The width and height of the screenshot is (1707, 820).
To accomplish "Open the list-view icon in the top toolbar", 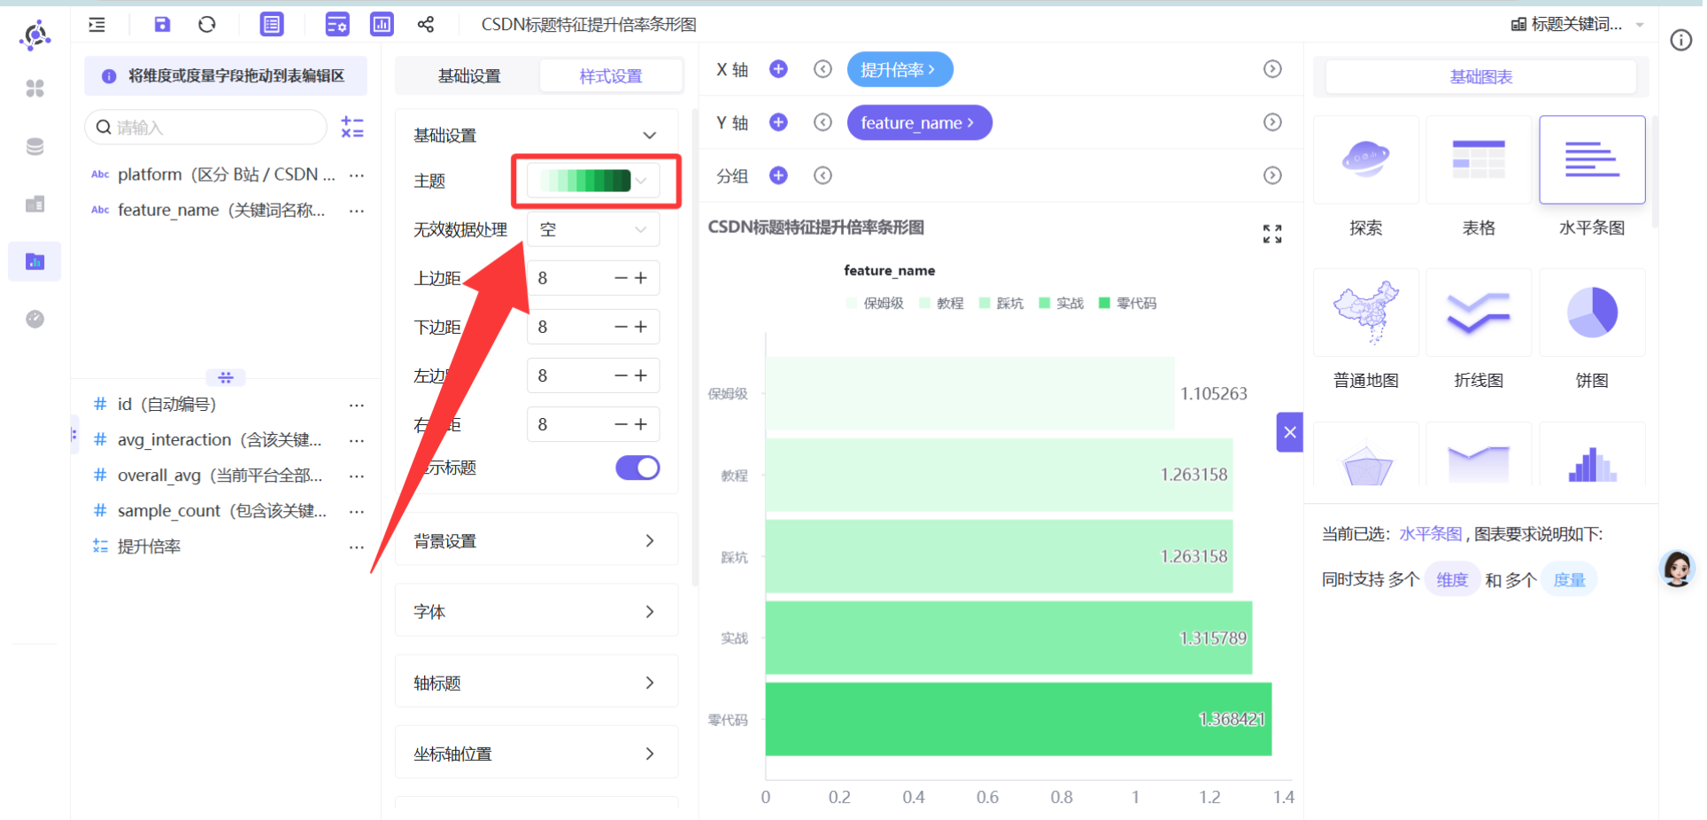I will click(272, 25).
